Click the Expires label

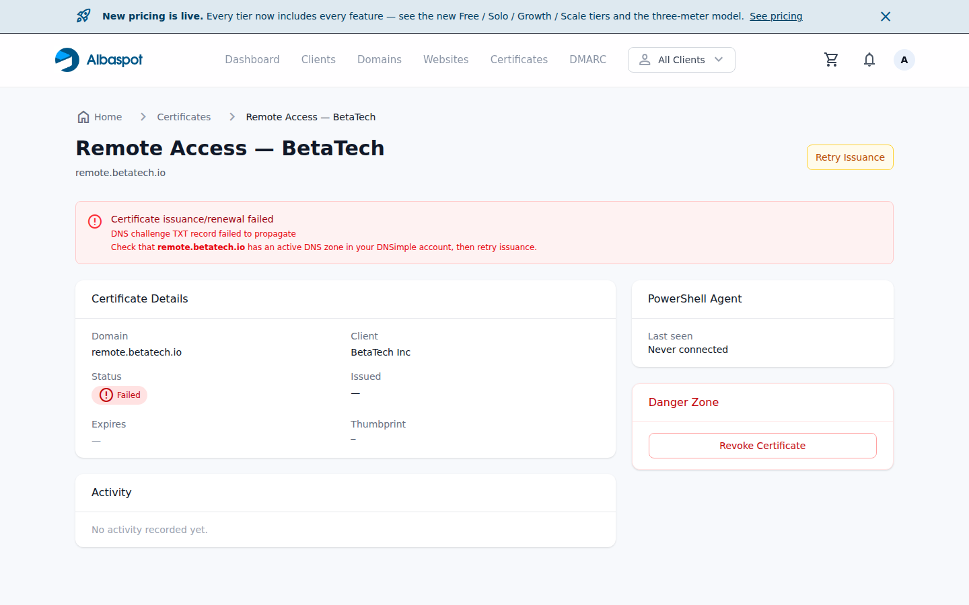(109, 424)
